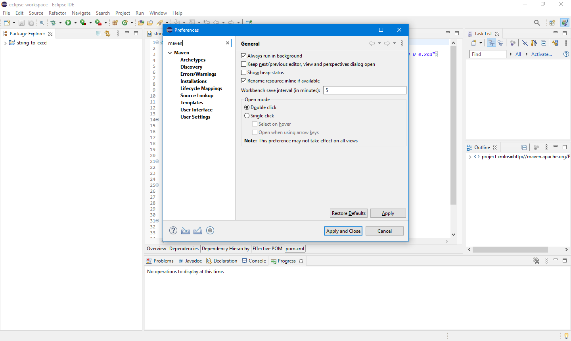Open Package Explorer view menu dots

tap(118, 33)
